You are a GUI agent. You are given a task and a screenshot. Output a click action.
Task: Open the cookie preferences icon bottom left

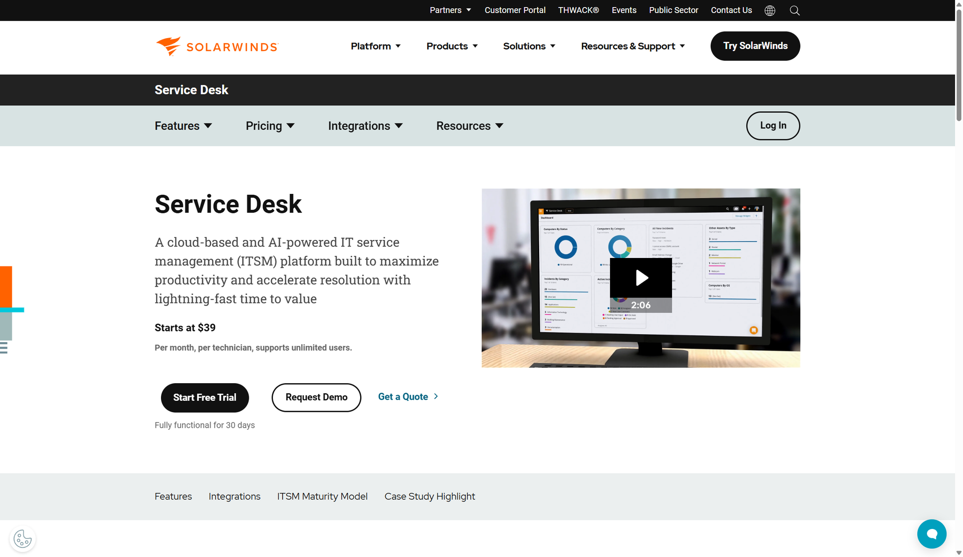click(22, 538)
